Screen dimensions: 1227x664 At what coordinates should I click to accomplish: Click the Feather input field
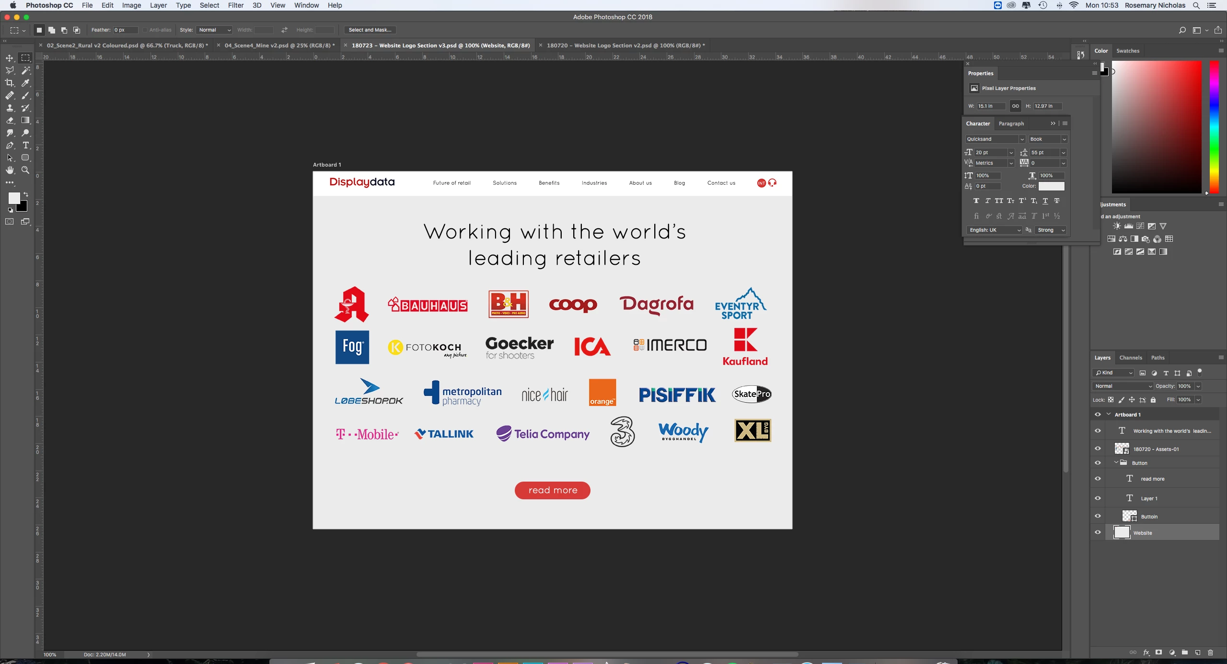(125, 30)
